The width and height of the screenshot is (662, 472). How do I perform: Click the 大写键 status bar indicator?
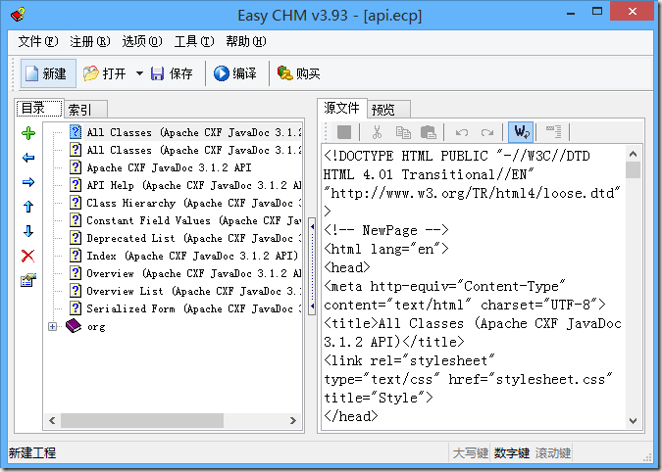(x=470, y=453)
